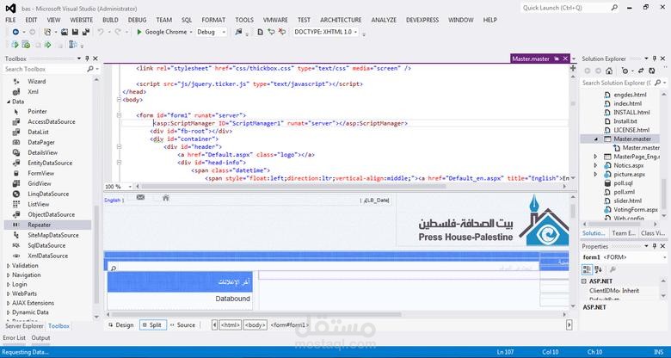Image resolution: width=671 pixels, height=358 pixels.
Task: Switch to the Class View tab
Action: [x=653, y=233]
